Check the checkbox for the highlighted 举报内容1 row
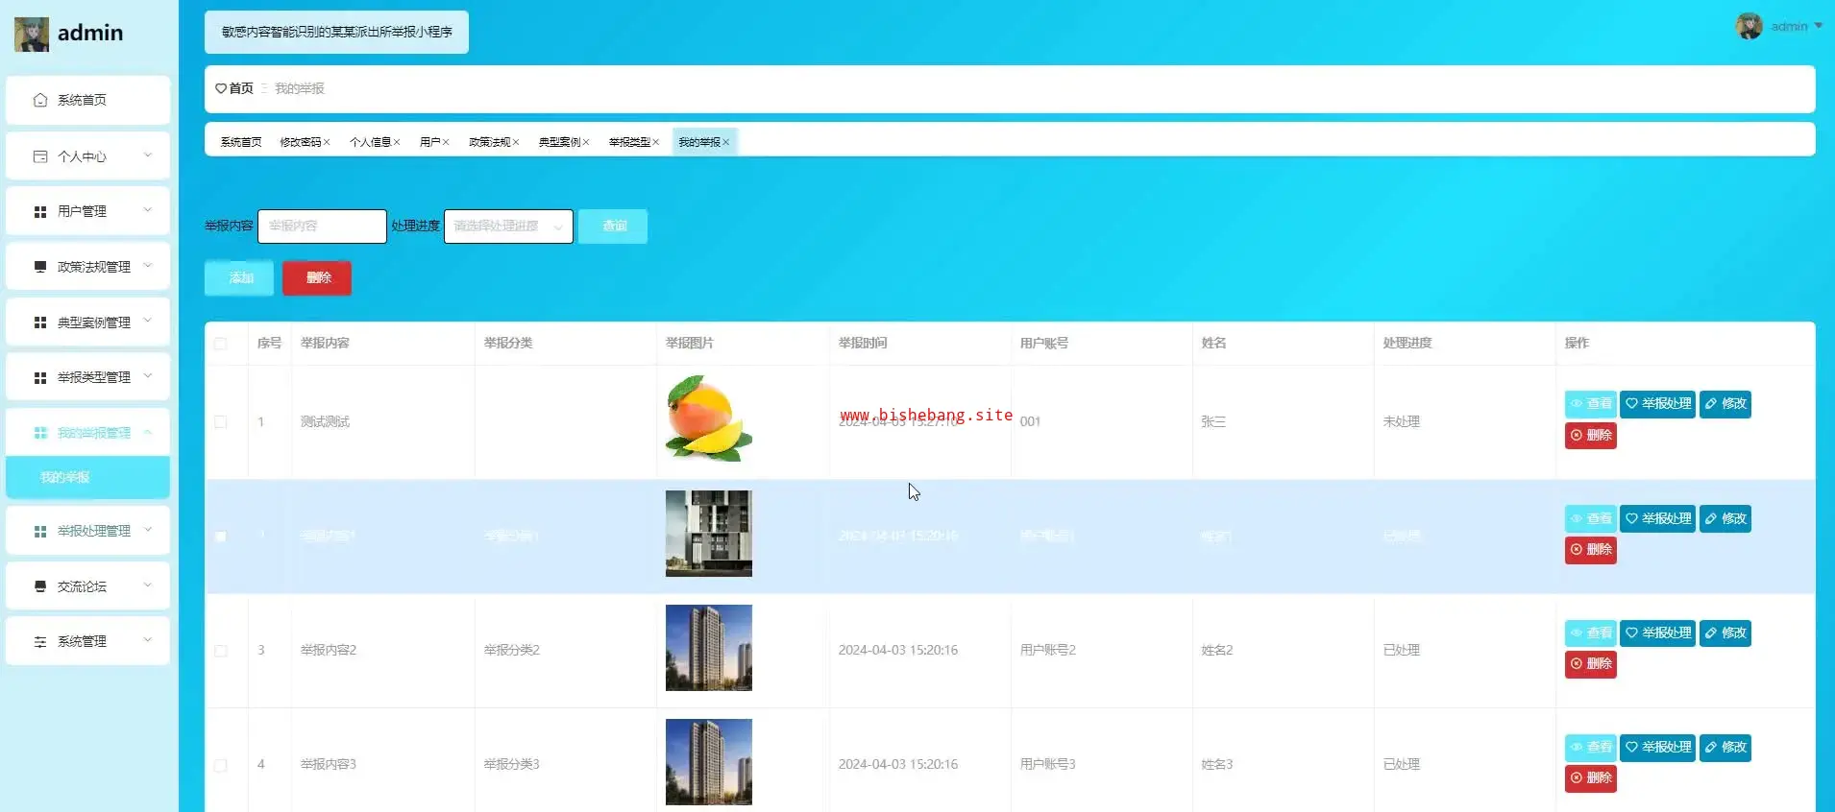The height and width of the screenshot is (812, 1835). pyautogui.click(x=221, y=537)
